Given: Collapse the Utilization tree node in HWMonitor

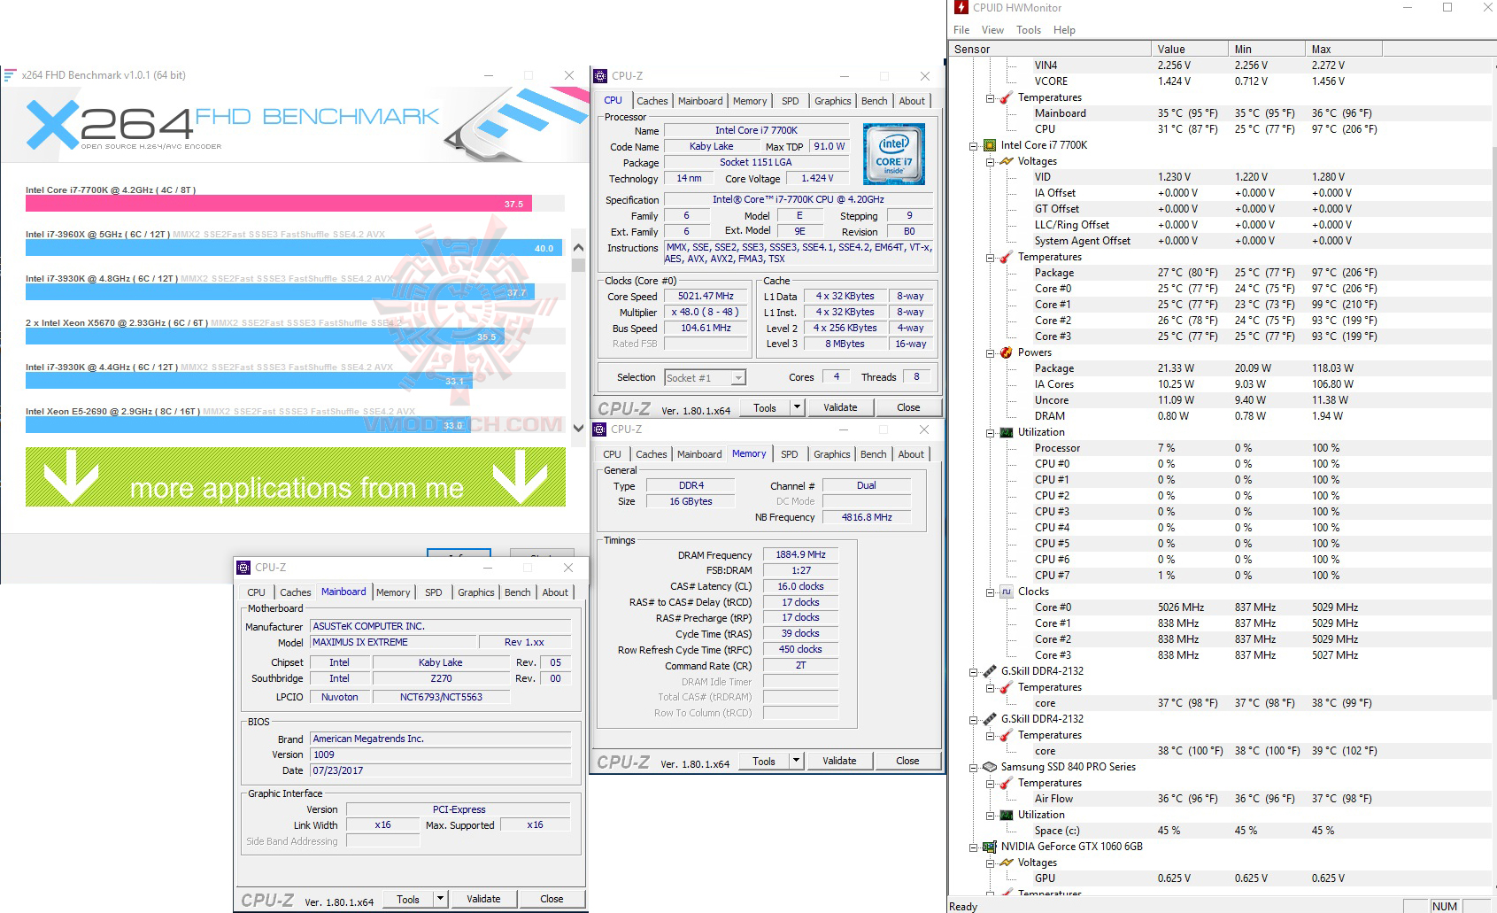Looking at the screenshot, I should point(989,432).
